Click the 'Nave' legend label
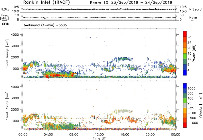203x140 pixels. (193, 17)
